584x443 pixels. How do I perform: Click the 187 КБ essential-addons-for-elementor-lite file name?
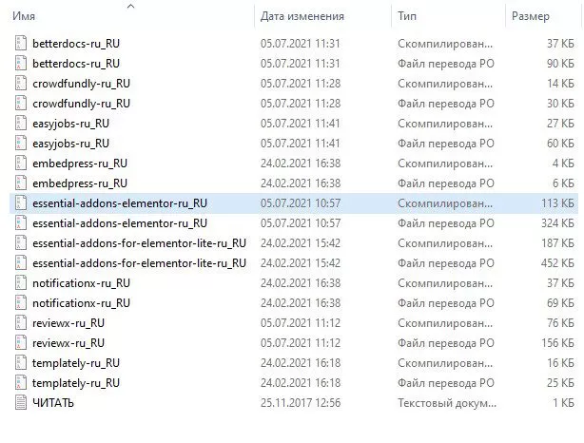(139, 243)
